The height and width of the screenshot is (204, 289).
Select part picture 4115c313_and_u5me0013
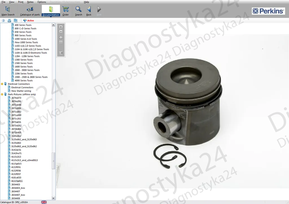pos(24,160)
